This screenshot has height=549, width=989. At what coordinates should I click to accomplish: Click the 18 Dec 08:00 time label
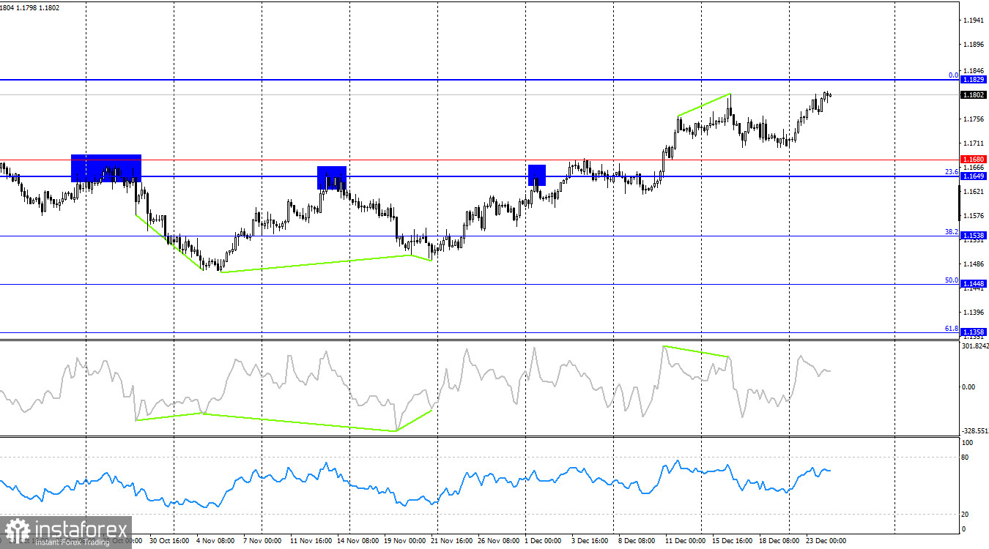click(778, 541)
